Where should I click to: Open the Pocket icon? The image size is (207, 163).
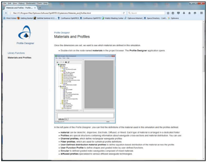click(178, 13)
